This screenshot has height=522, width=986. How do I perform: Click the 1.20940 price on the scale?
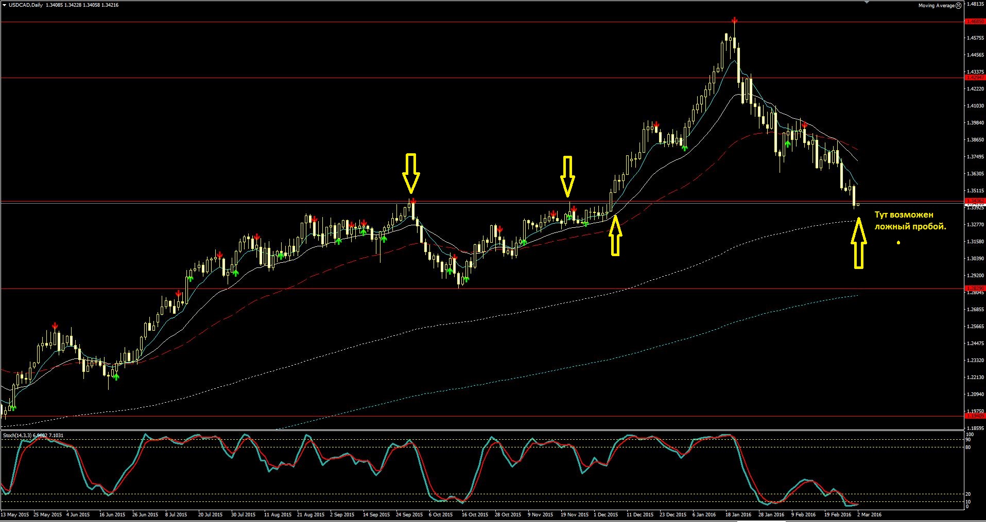click(976, 394)
